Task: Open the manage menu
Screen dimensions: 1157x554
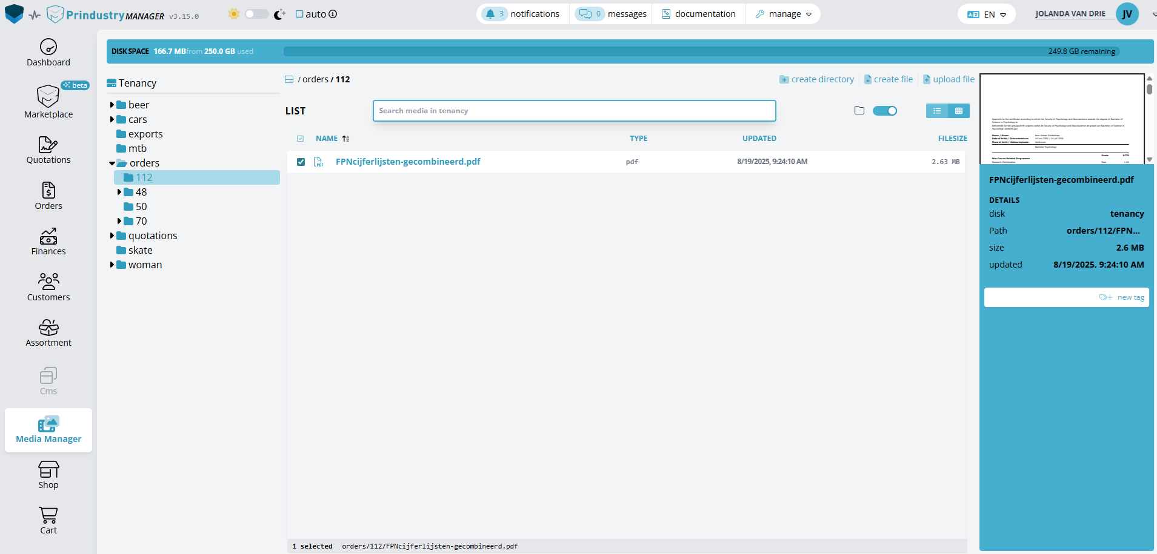Action: point(784,14)
